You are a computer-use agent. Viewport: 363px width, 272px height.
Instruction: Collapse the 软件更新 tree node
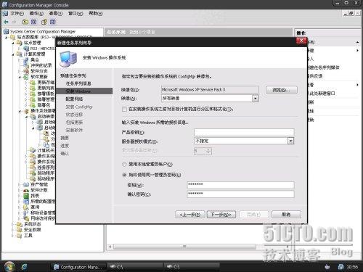[x=20, y=77]
